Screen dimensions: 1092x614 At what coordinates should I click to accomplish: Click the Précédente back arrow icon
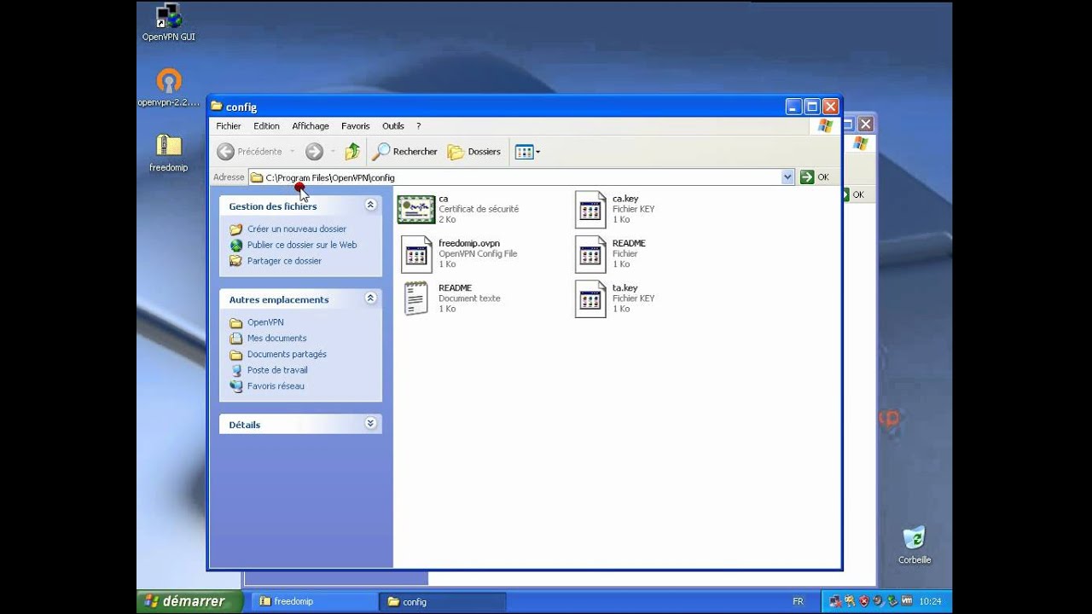(x=225, y=152)
